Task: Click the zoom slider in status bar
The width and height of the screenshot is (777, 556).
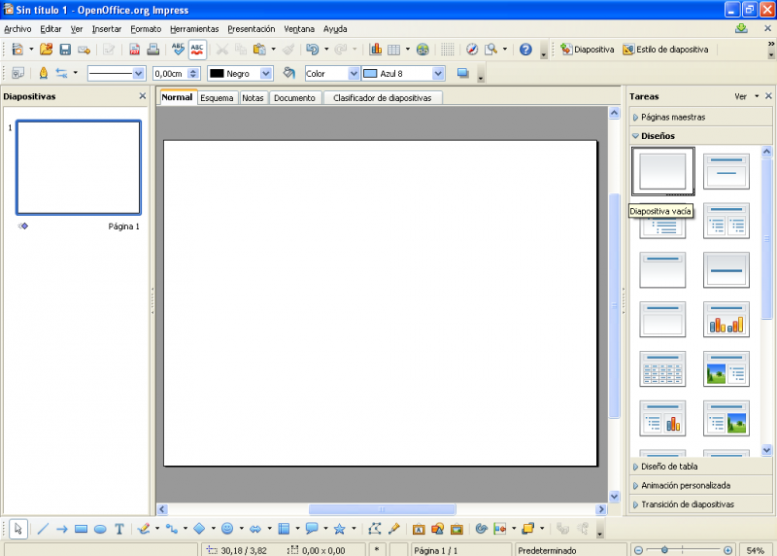Action: (681, 550)
